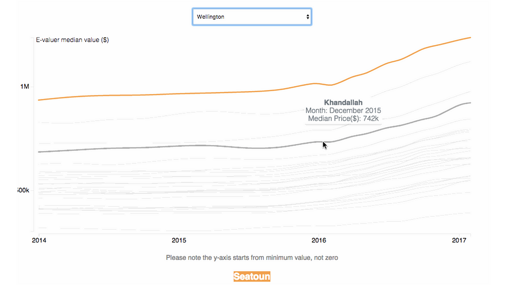This screenshot has height=285, width=507.
Task: Click the 2015 x-axis label
Action: 179,240
